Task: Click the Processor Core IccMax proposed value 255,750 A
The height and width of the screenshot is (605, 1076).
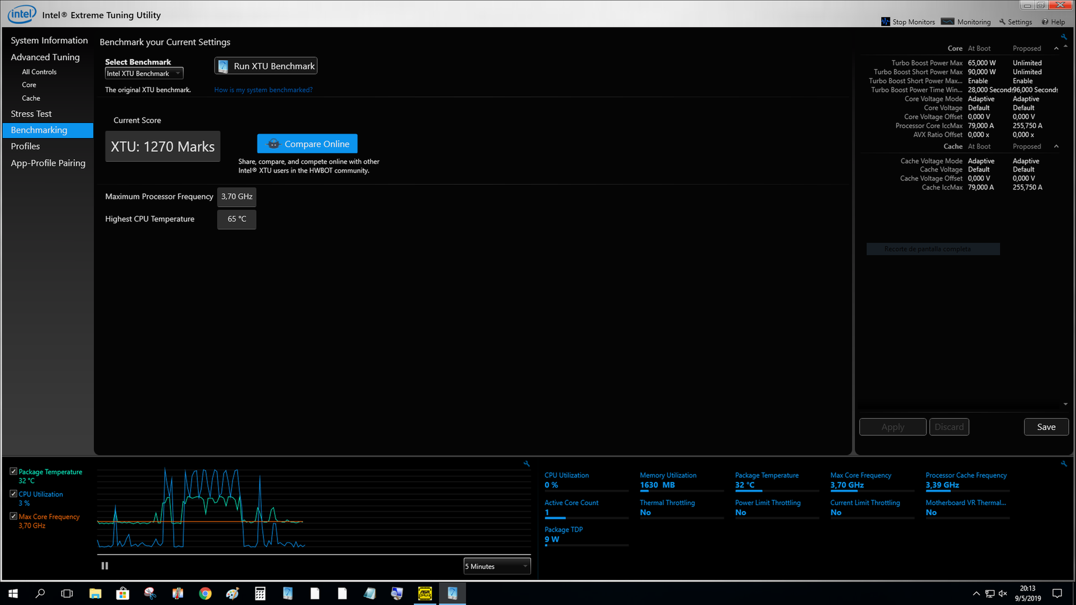Action: pyautogui.click(x=1027, y=125)
